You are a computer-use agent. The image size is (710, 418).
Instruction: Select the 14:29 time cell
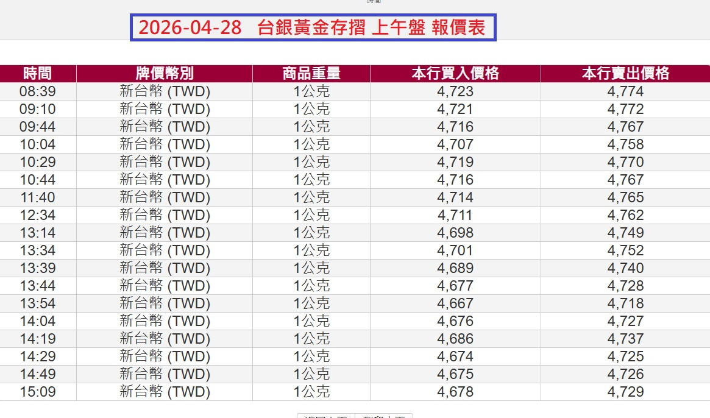(38, 356)
